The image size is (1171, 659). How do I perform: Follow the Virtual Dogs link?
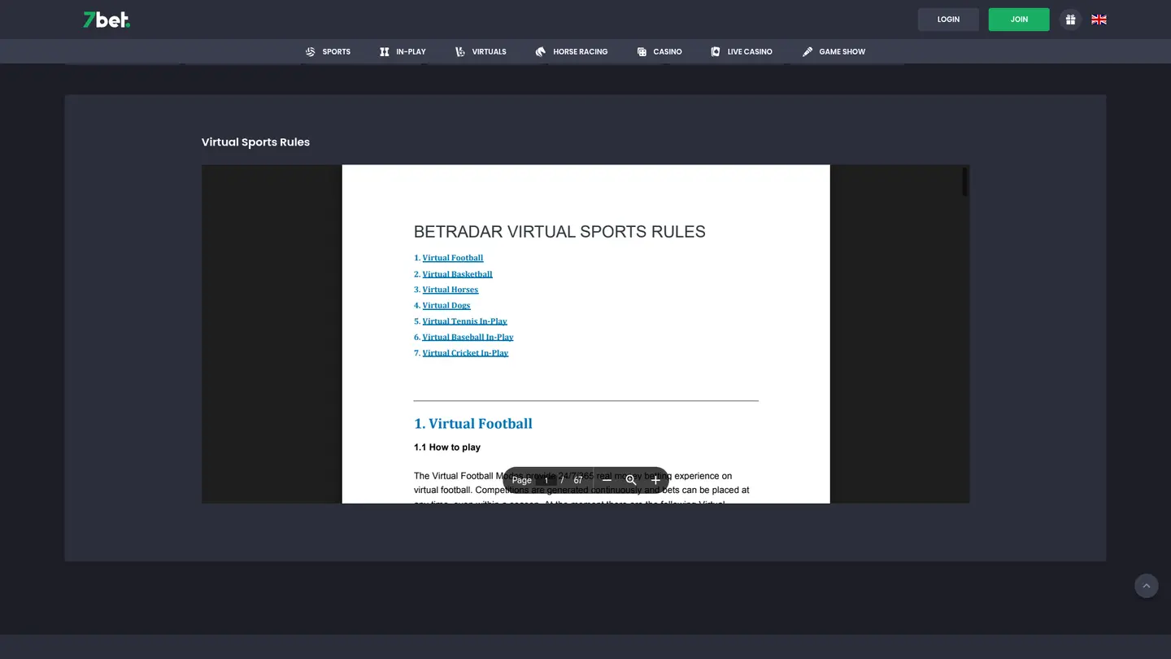(446, 306)
